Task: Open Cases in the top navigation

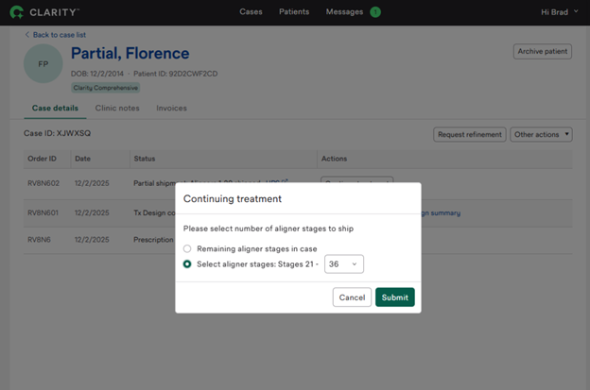Action: [251, 12]
